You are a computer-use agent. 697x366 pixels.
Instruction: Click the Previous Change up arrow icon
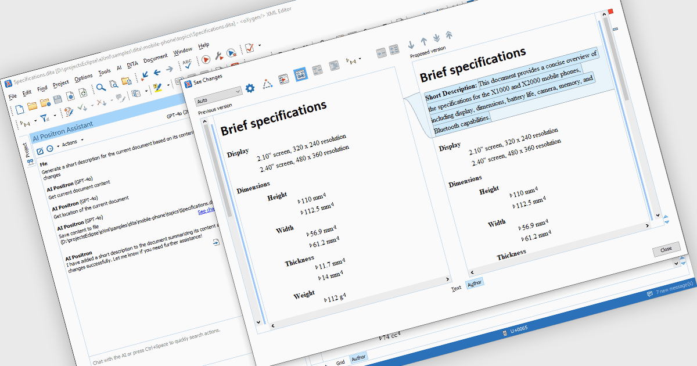point(423,41)
